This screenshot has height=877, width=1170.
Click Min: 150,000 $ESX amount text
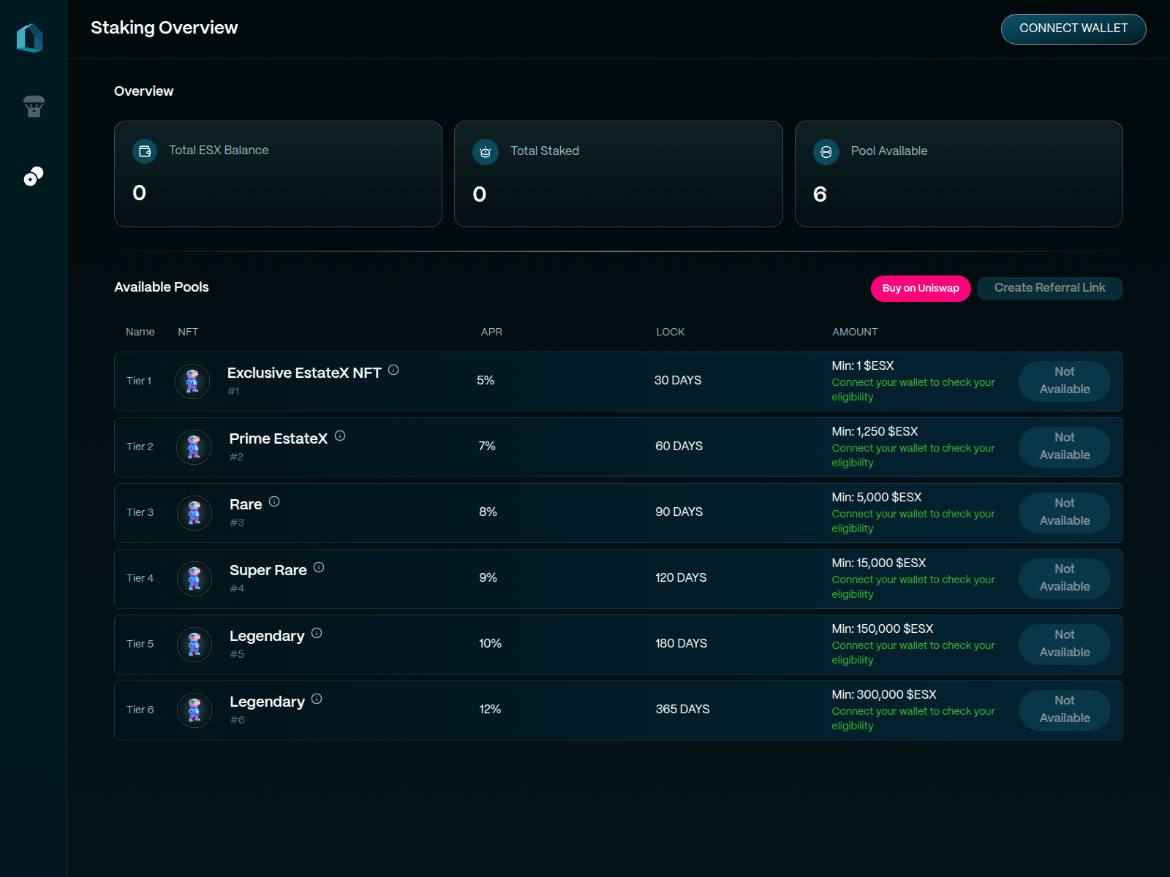coord(883,629)
